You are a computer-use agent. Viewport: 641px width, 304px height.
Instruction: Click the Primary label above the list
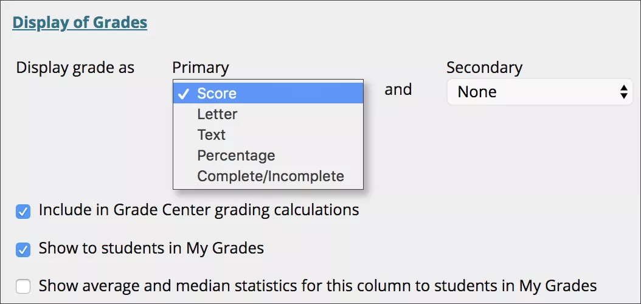pyautogui.click(x=200, y=67)
